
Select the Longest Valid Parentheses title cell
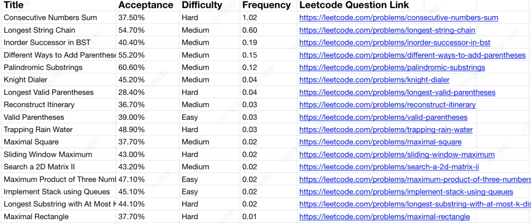59,92
